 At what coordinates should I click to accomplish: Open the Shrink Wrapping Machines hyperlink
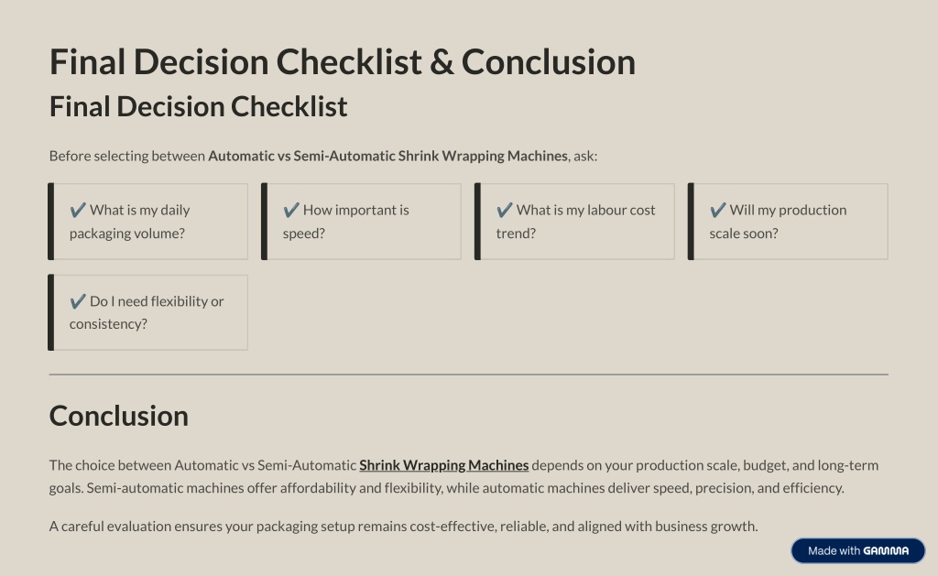444,465
